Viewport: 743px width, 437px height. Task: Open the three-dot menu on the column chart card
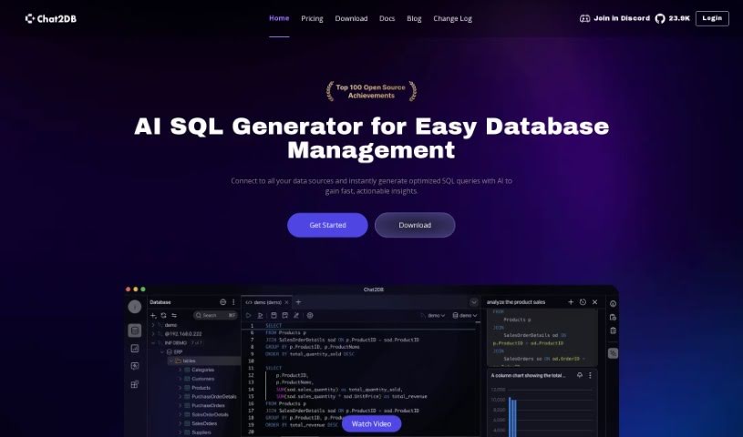(590, 375)
